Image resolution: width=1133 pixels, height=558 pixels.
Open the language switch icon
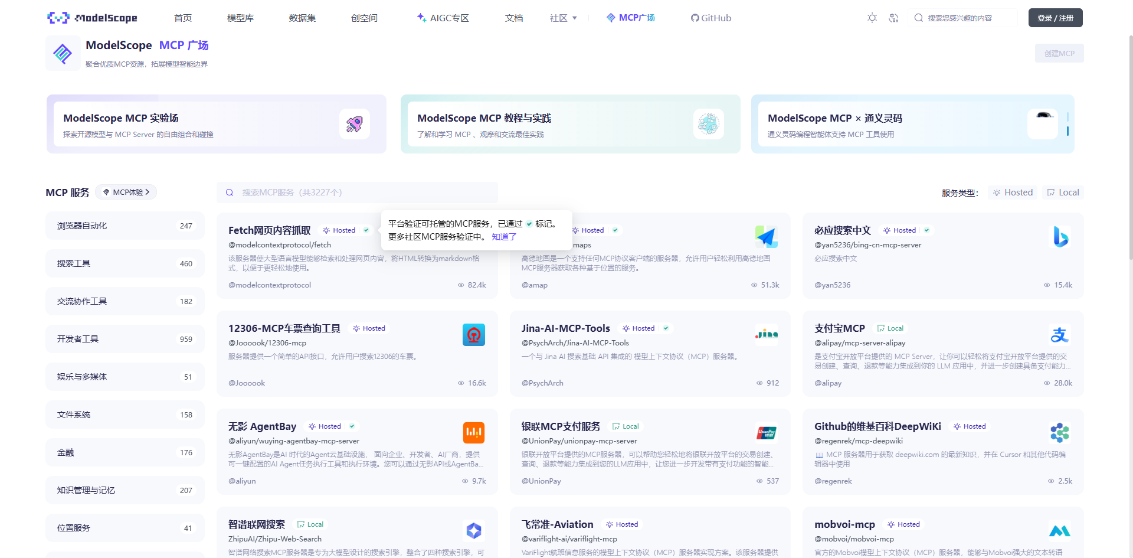(x=893, y=18)
